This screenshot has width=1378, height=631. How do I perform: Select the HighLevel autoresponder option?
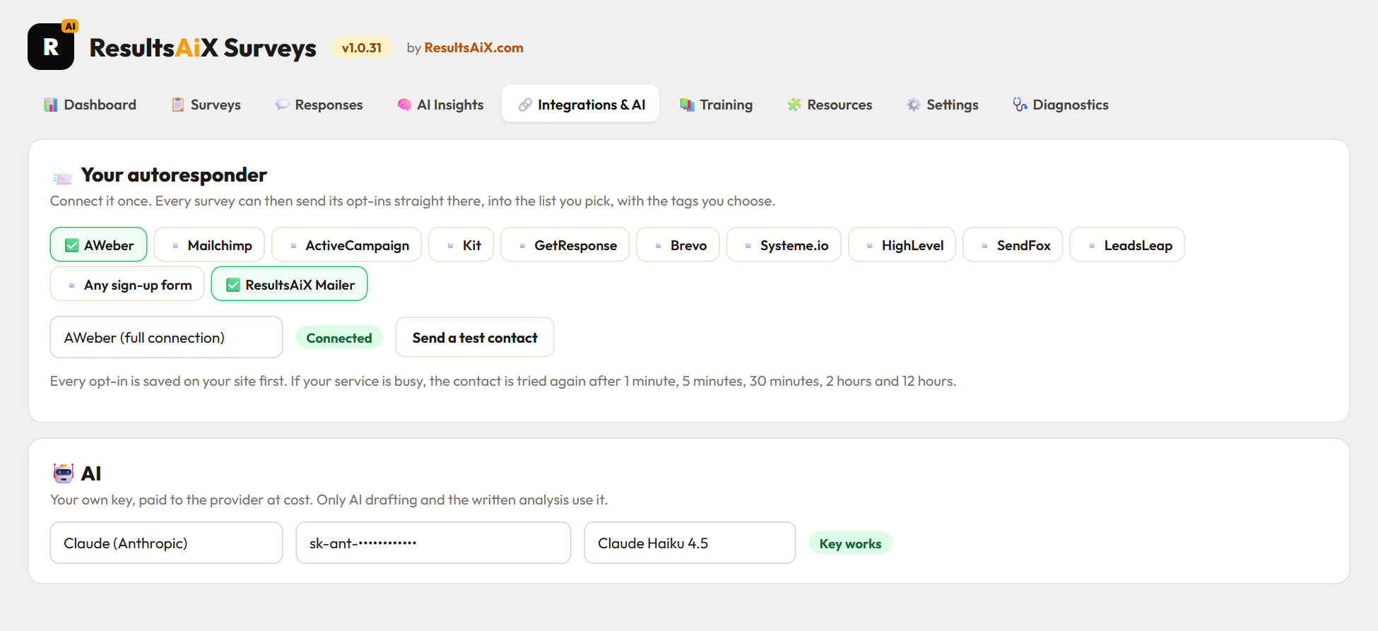(x=902, y=244)
